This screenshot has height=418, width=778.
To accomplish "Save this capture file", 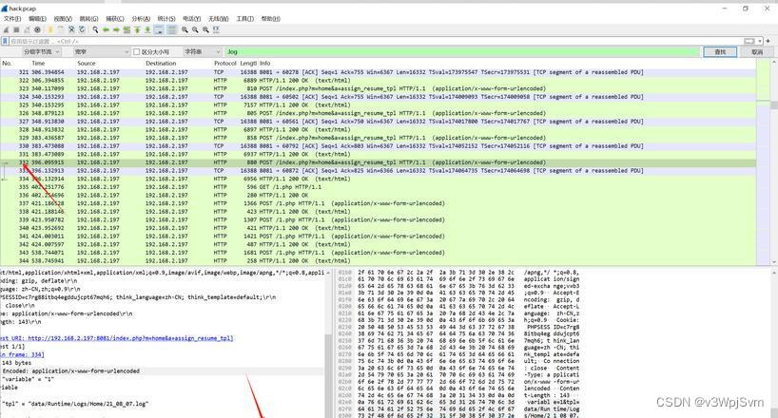I will [x=61, y=29].
